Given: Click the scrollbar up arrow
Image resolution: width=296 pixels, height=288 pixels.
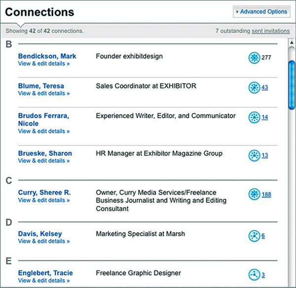Looking at the screenshot, I should (292, 42).
